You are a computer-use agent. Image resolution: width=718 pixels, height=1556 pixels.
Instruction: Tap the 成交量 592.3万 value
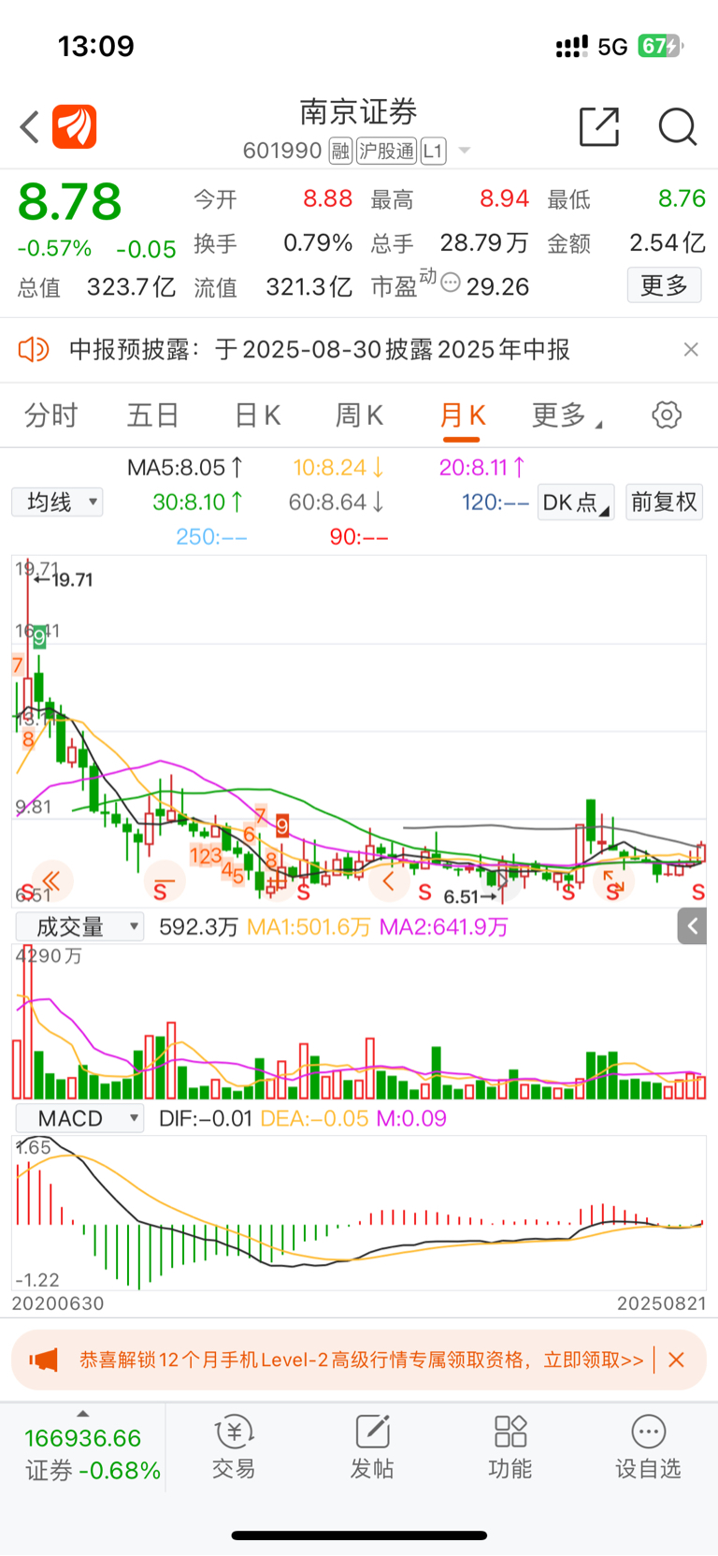point(198,927)
